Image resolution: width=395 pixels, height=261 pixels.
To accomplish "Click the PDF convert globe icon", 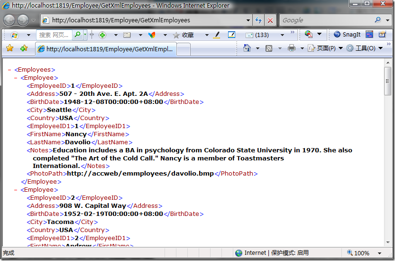I will tap(309, 34).
